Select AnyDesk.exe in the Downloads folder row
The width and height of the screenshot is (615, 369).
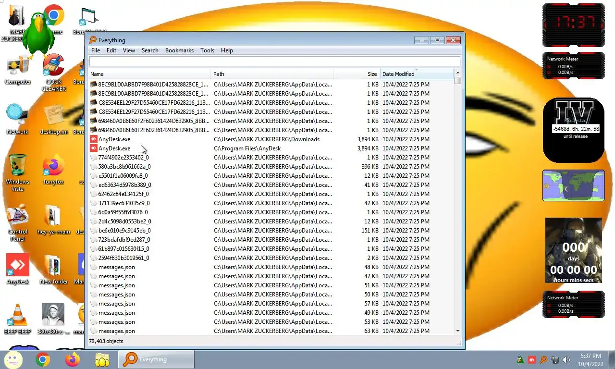pos(271,139)
